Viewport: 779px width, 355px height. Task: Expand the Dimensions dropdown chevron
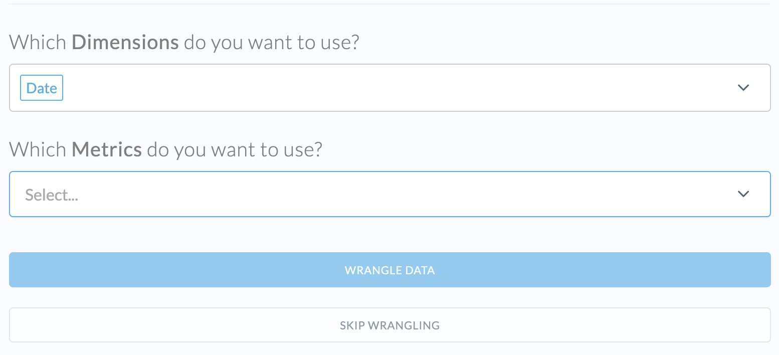(743, 88)
